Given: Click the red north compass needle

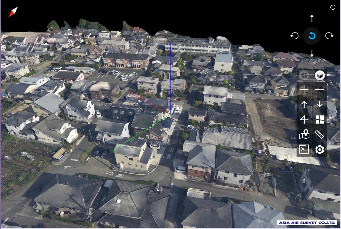Looking at the screenshot, I should (x=13, y=12).
